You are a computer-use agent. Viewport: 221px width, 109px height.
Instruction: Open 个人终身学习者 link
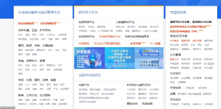[105, 31]
